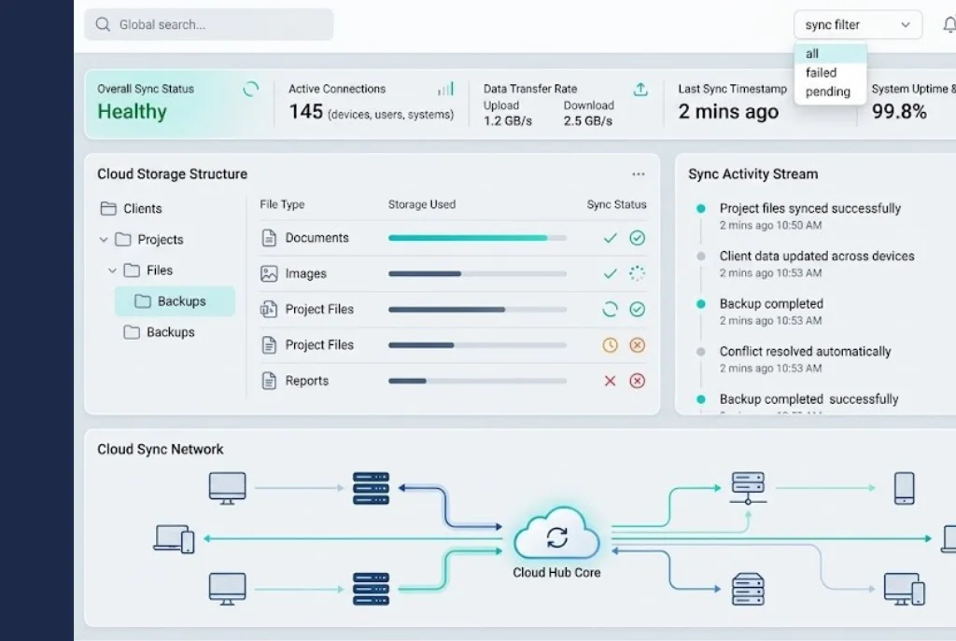Sort by the Sync Status column header
The image size is (956, 641).
[x=616, y=204]
